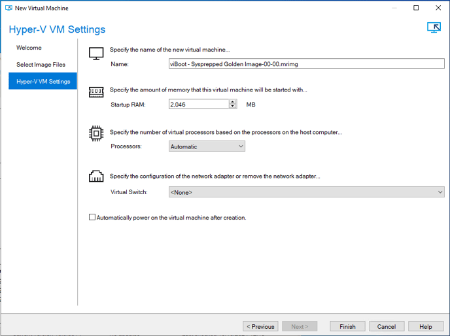
Task: Click the New Virtual Machine title bar icon
Action: point(9,8)
